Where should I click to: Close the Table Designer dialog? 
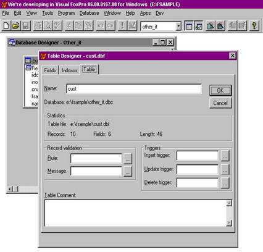coord(233,56)
